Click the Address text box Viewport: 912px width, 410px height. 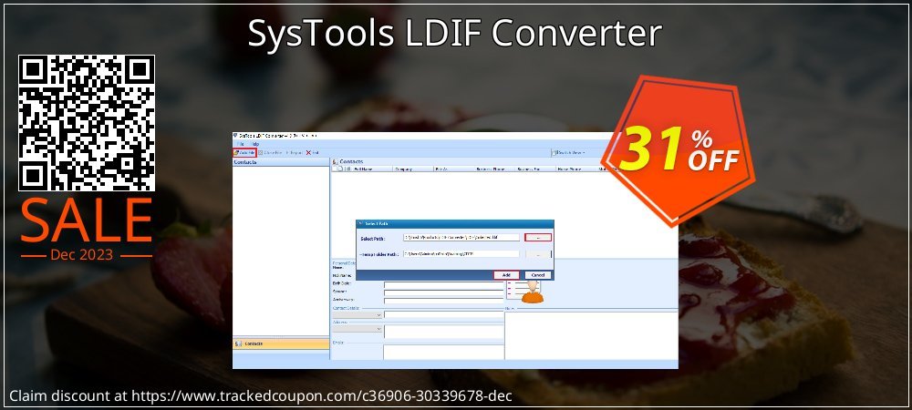[443, 331]
